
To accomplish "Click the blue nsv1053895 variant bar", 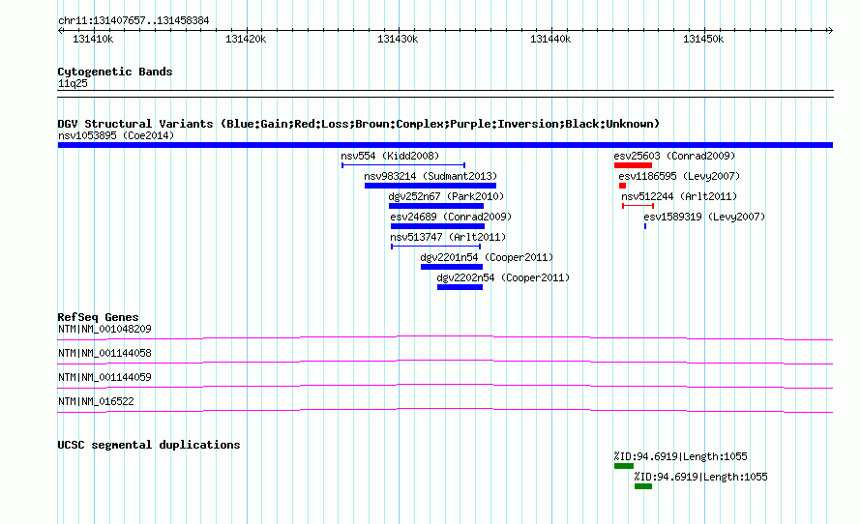I will [445, 145].
